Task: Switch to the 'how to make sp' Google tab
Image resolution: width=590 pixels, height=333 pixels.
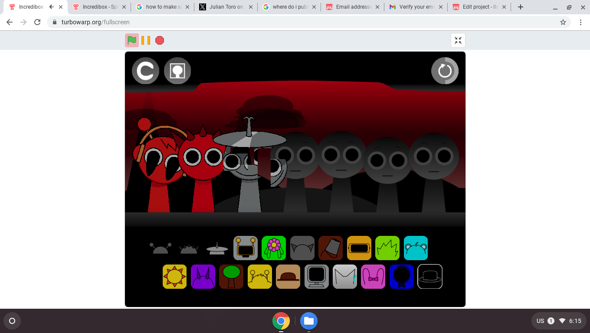Action: 164,7
